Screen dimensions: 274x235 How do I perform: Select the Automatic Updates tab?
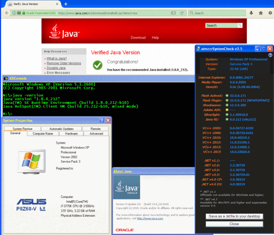tap(62, 129)
